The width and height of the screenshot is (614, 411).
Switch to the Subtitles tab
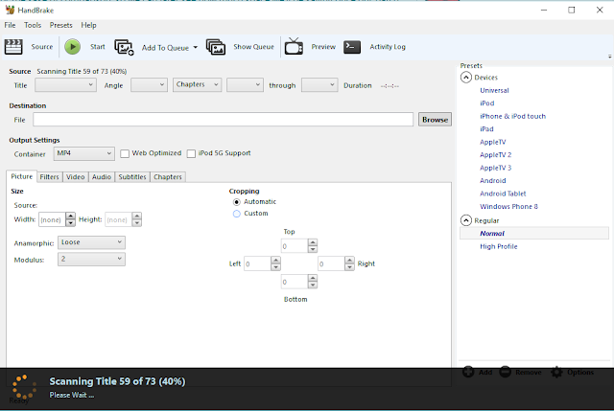click(x=132, y=177)
